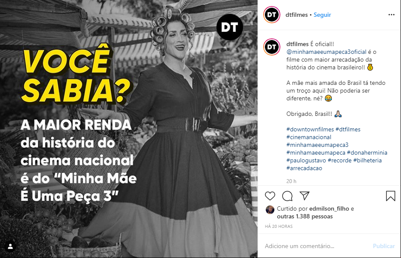Click the Publicar button
This screenshot has height=258, width=401.
384,246
